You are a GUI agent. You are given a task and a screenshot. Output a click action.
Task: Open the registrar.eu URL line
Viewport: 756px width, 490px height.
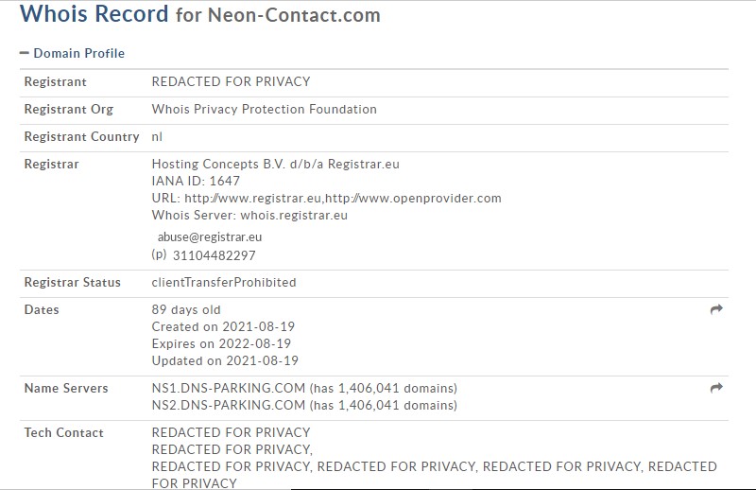[326, 198]
